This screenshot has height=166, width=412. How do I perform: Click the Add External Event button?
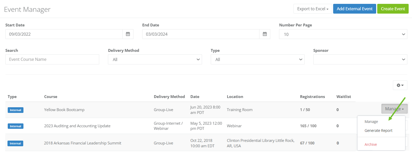point(355,9)
